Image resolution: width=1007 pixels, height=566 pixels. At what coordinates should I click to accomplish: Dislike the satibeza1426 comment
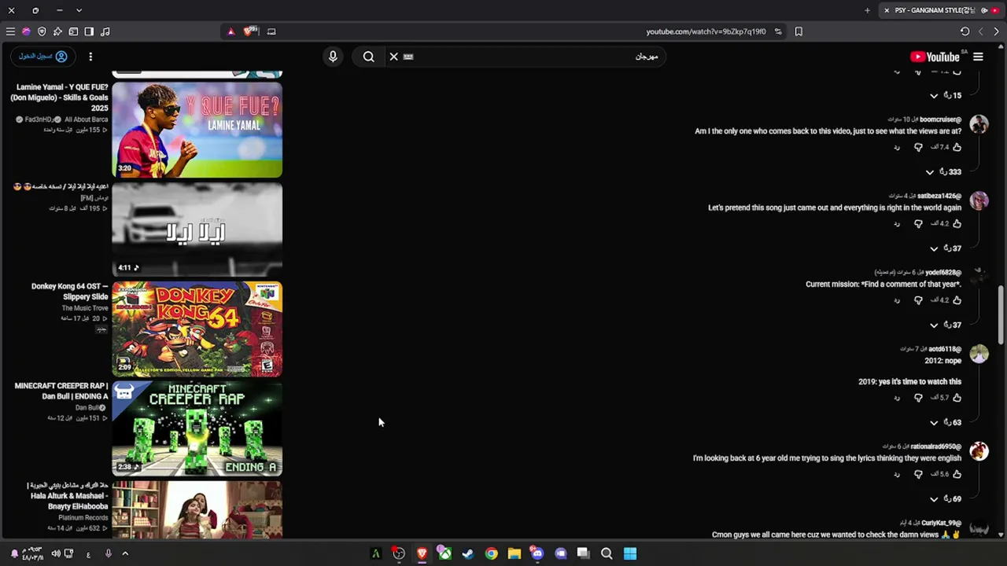[x=918, y=224]
